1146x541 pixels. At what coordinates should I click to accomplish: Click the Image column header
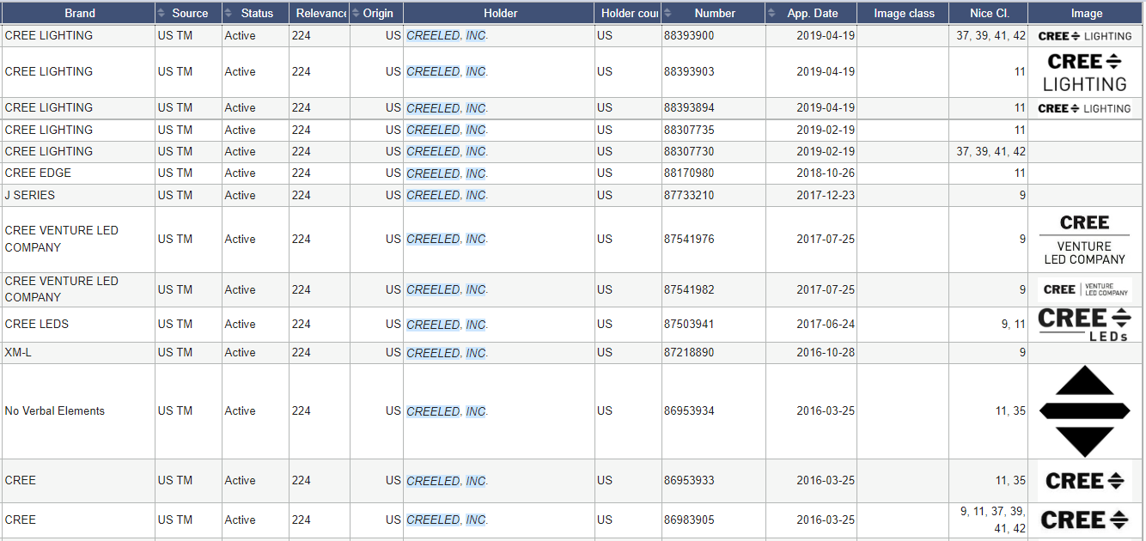click(x=1087, y=13)
